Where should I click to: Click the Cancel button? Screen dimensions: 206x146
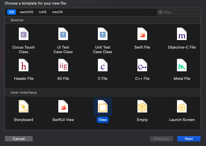[x=19, y=139]
